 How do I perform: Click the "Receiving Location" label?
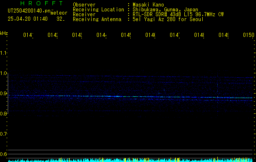[98, 10]
